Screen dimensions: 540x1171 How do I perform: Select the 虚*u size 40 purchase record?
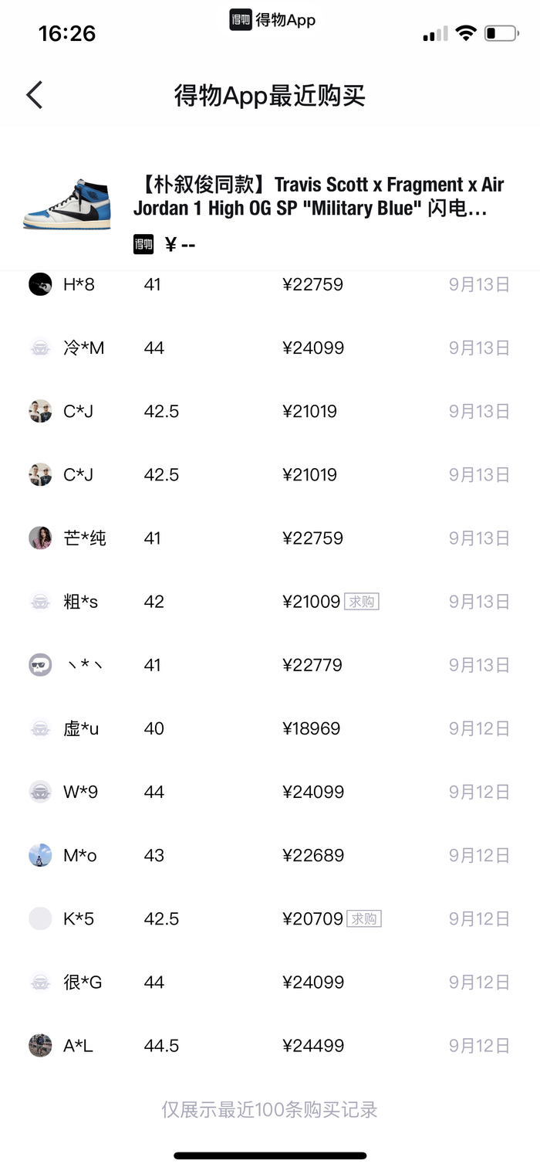click(269, 728)
